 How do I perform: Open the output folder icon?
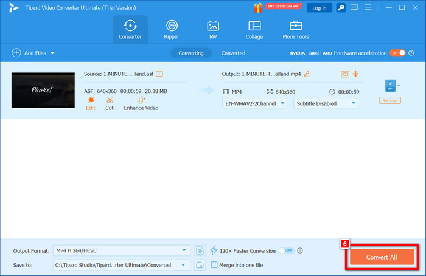coord(200,265)
